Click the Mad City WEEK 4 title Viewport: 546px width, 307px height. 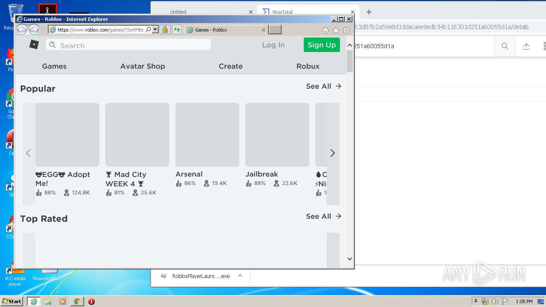coord(126,179)
